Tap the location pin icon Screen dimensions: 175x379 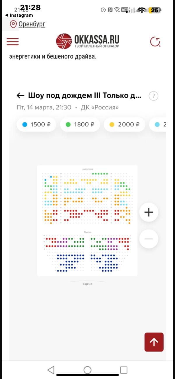click(x=13, y=24)
